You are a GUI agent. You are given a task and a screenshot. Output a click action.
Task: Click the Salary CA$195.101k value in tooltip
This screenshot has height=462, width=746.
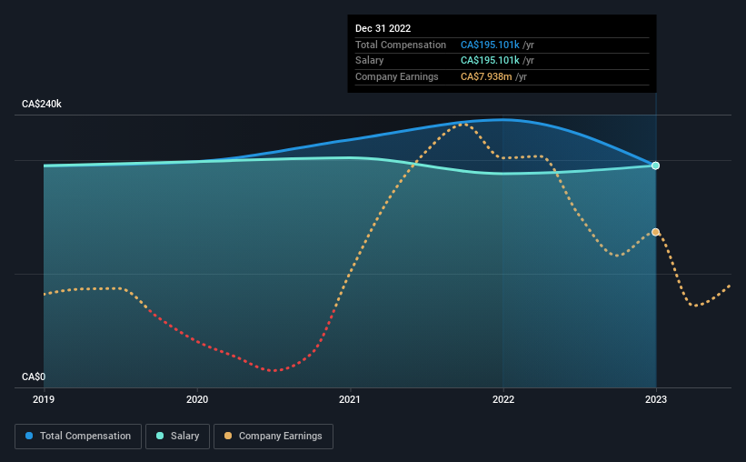click(x=490, y=61)
